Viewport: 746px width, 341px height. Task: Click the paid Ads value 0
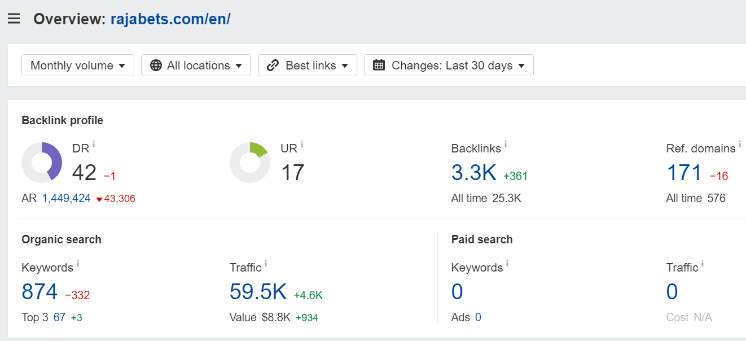click(x=478, y=318)
